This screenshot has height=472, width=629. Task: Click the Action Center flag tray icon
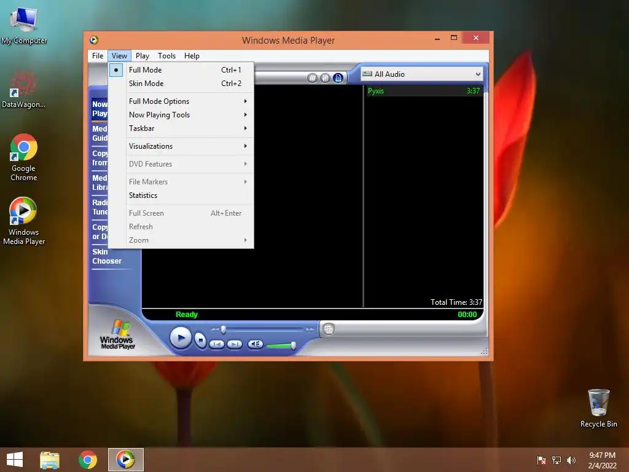542,460
